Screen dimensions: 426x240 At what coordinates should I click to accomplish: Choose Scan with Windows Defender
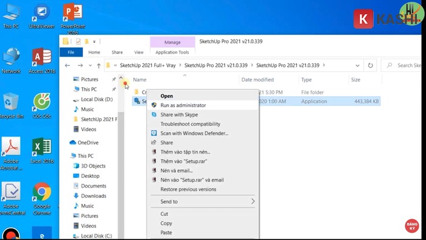[x=203, y=133]
